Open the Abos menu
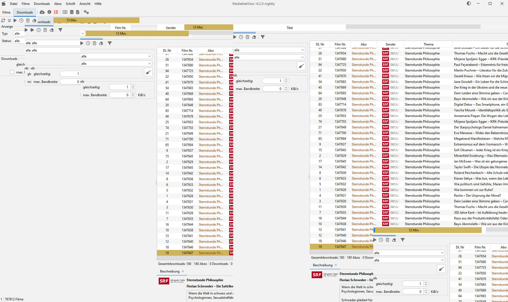 [x=58, y=4]
